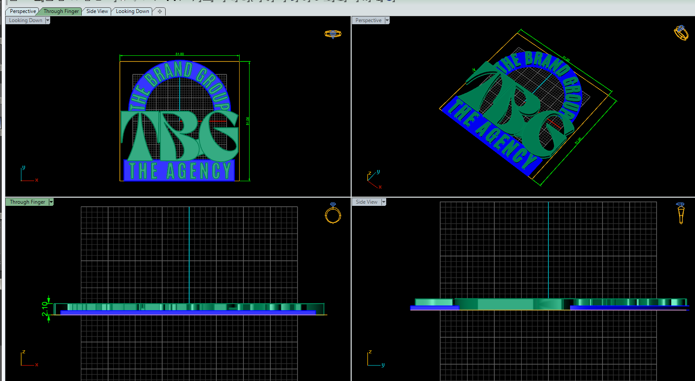The width and height of the screenshot is (695, 381).
Task: Expand the Side View viewport title dropdown arrow
Action: pos(384,202)
